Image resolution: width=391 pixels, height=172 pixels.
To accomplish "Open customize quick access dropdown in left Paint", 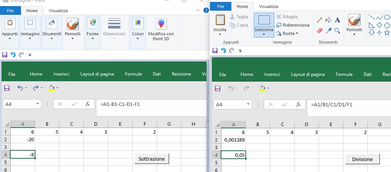I will point(30,55).
